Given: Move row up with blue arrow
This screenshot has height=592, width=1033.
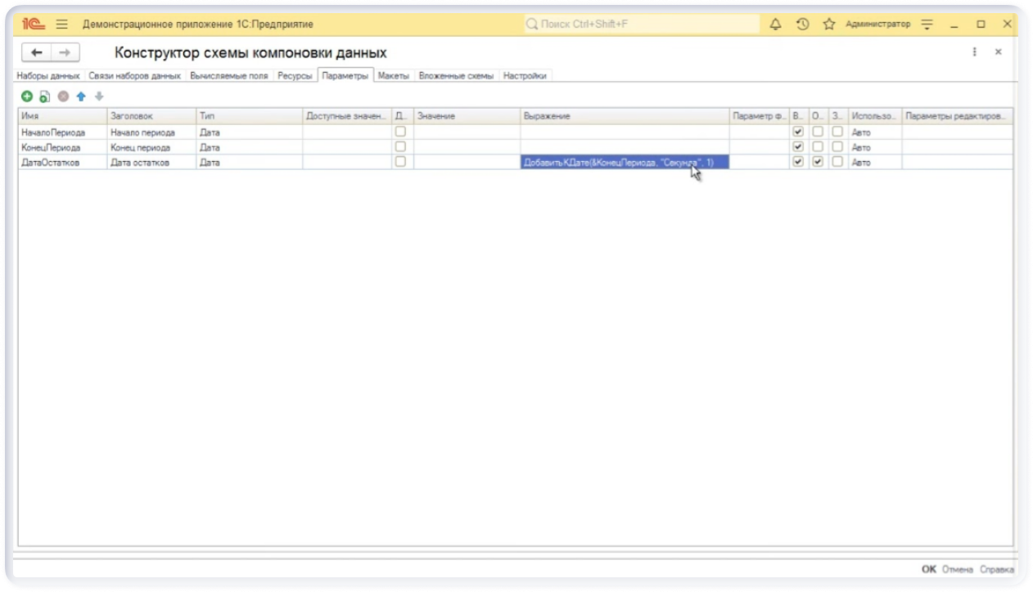Looking at the screenshot, I should tap(81, 96).
